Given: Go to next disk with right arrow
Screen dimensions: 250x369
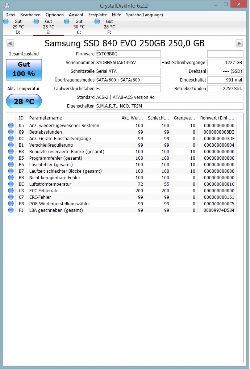Looking at the screenshot, I should pyautogui.click(x=239, y=43).
